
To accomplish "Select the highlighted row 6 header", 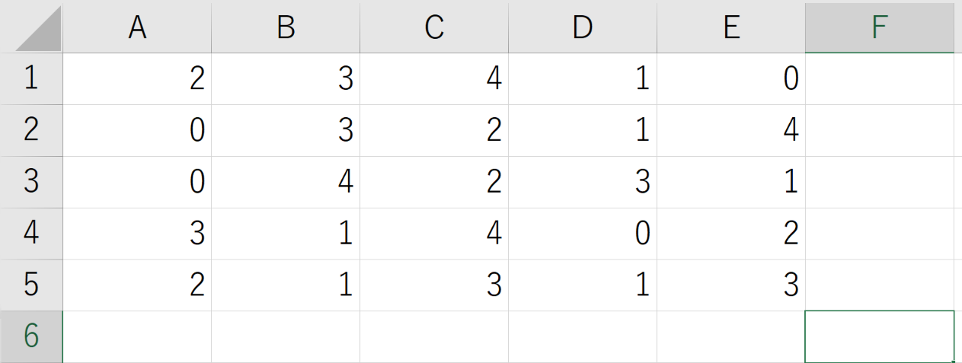I will pos(31,337).
